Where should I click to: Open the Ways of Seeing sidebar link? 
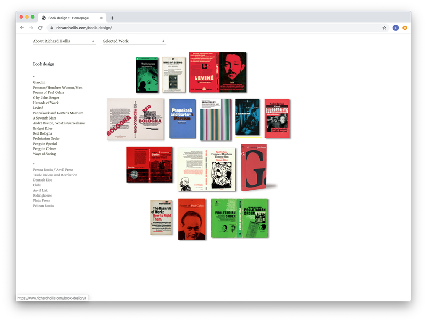tap(44, 154)
